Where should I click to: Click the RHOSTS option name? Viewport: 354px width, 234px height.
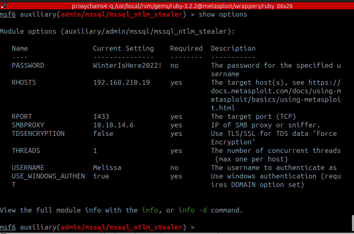(24, 82)
